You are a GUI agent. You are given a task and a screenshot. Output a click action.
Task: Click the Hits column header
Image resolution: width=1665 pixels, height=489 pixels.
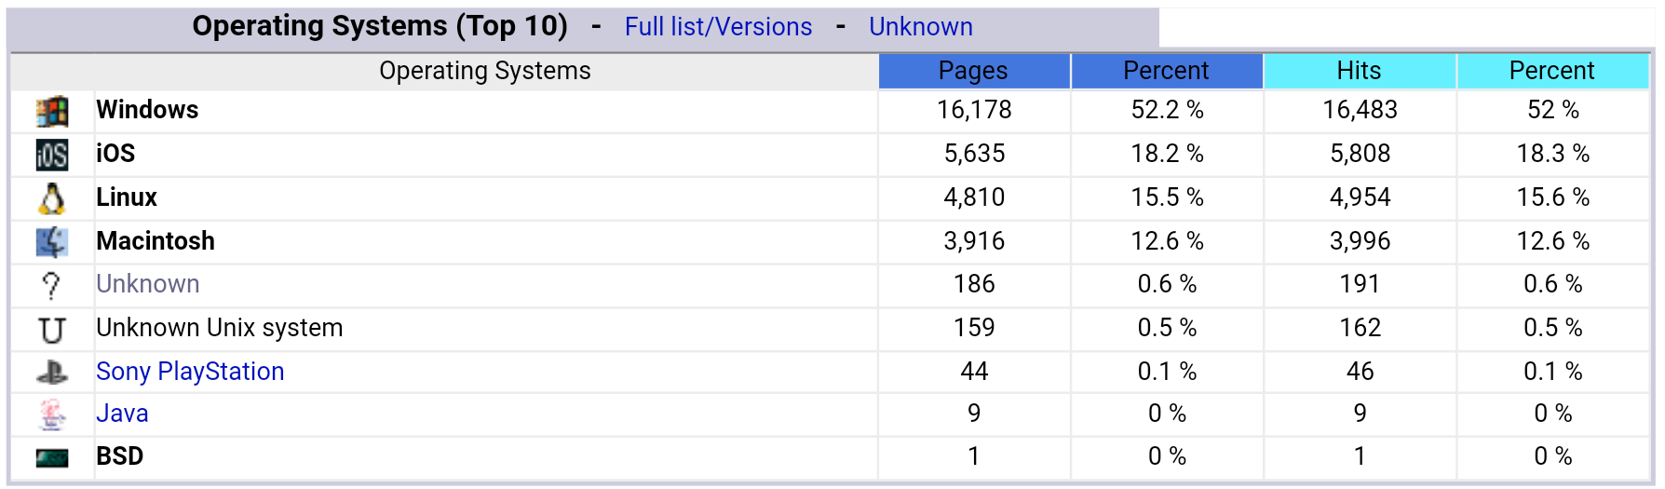[1359, 71]
